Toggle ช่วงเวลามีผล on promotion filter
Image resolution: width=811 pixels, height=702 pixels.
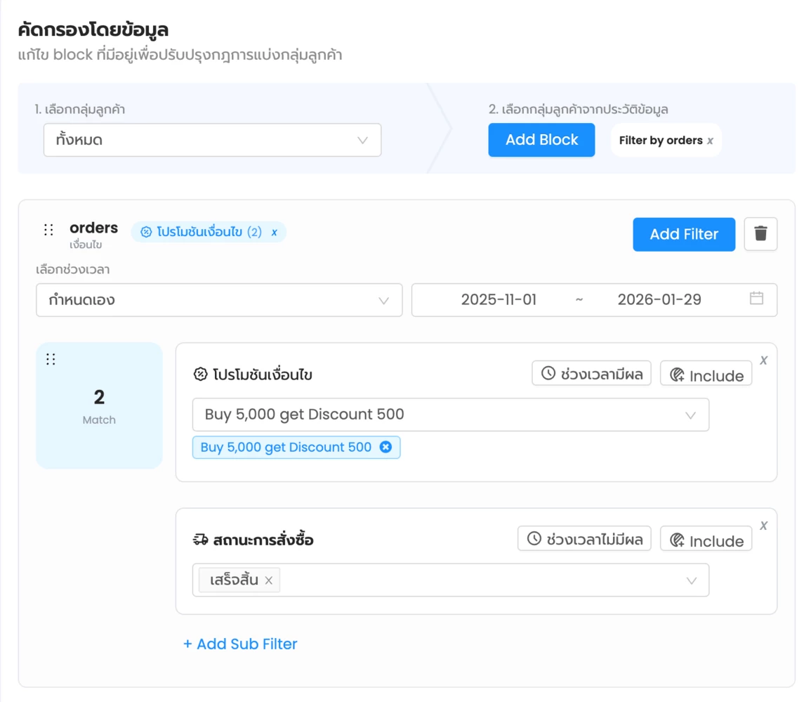point(591,374)
